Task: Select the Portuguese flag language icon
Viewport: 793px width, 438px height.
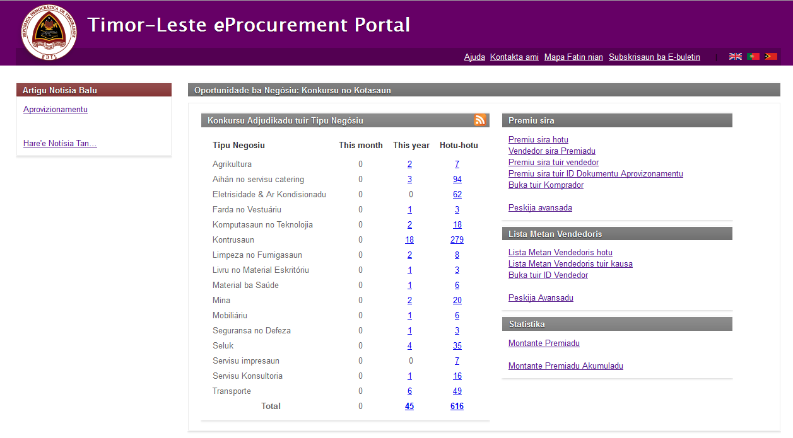Action: point(753,57)
